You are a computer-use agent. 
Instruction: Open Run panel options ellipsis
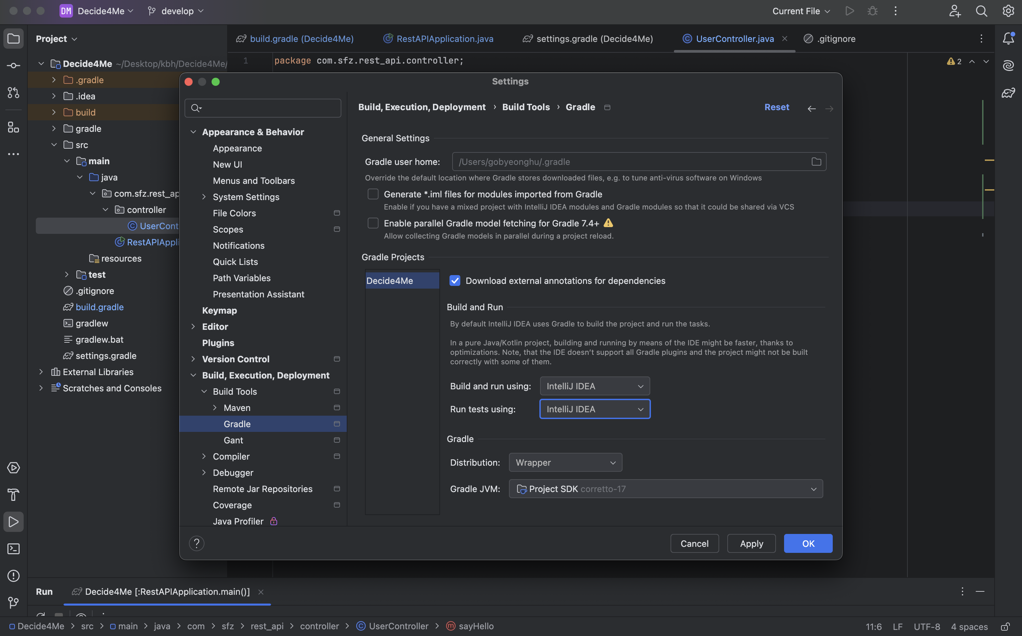click(962, 591)
